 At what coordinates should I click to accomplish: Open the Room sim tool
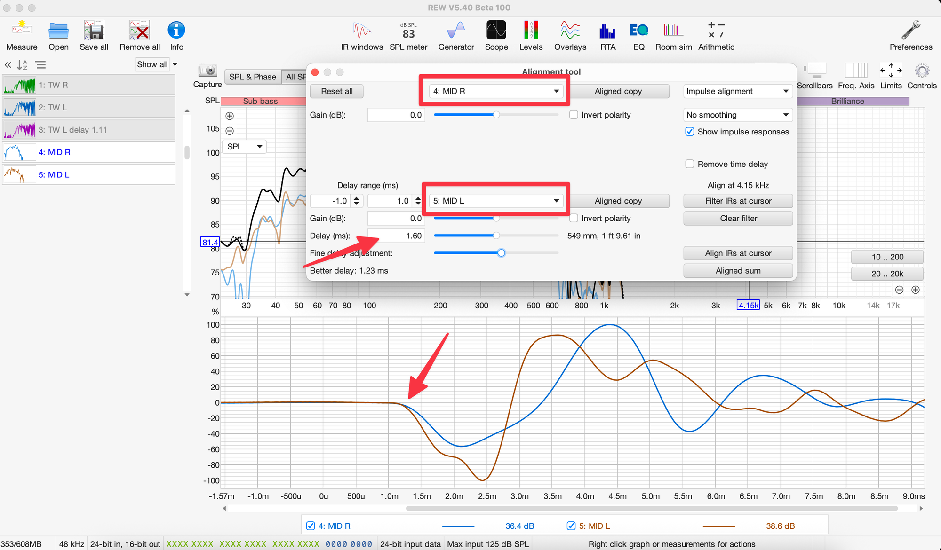(x=673, y=31)
